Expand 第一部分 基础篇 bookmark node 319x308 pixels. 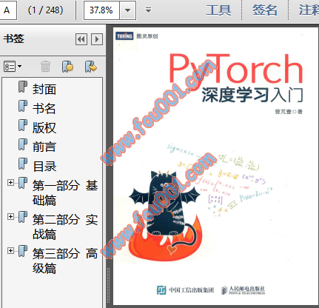coord(10,183)
